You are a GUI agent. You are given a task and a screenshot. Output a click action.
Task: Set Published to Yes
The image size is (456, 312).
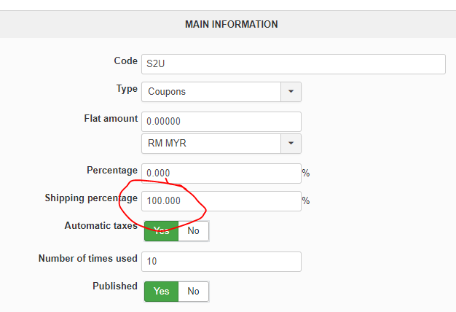[x=161, y=291]
